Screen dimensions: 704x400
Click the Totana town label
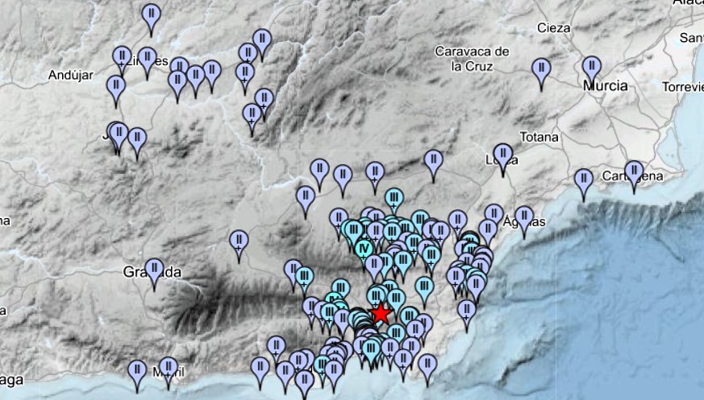pos(539,137)
